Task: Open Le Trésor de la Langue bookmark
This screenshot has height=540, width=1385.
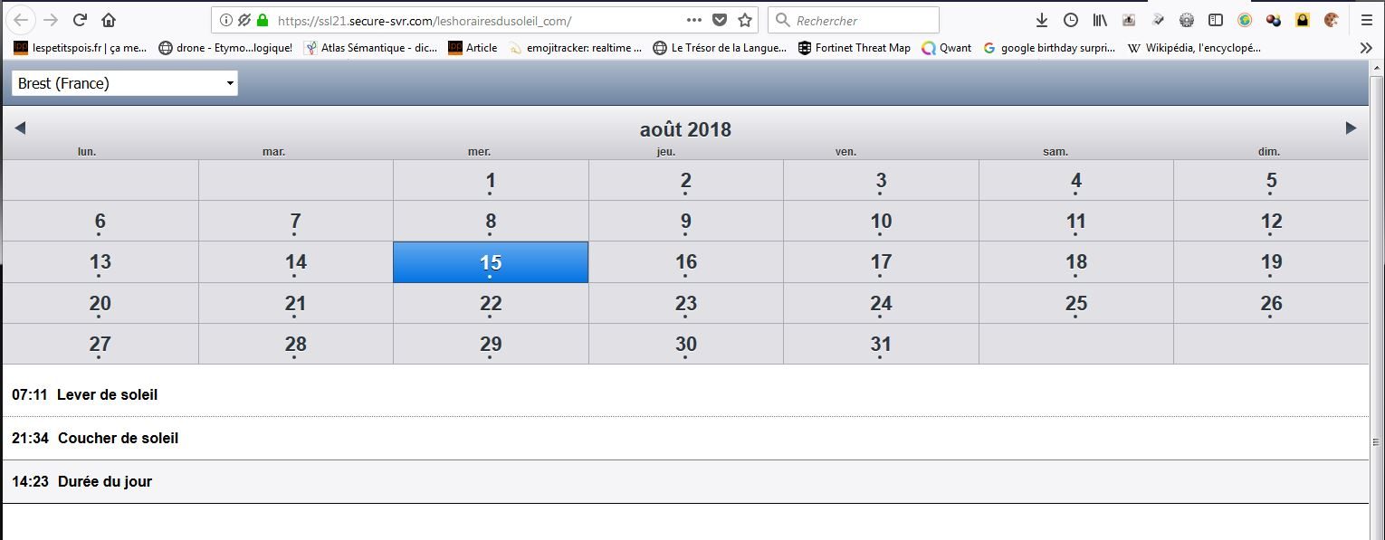Action: click(x=720, y=48)
